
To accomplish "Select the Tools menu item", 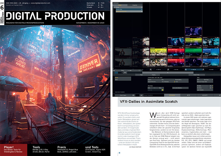I will tap(123, 80).
